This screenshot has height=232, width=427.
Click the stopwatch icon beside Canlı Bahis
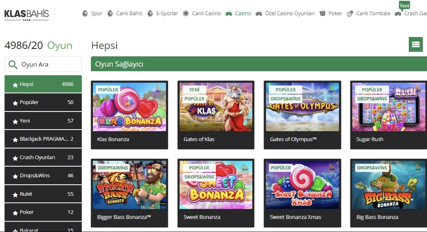point(110,13)
